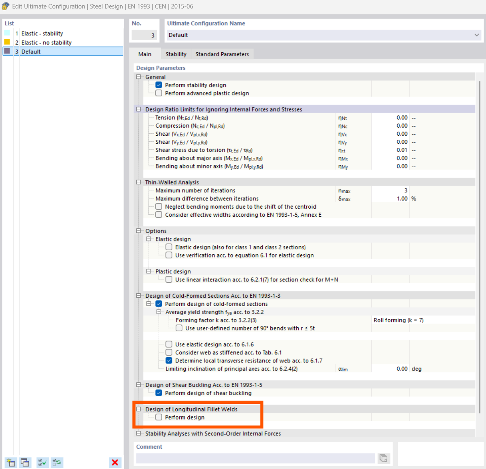Click the select all checkmarks icon
486x469 pixels.
[x=42, y=462]
